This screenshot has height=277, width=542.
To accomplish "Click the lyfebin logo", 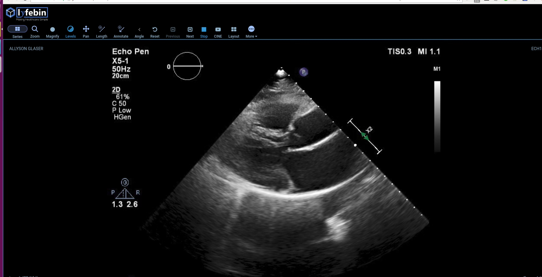I will pyautogui.click(x=27, y=13).
